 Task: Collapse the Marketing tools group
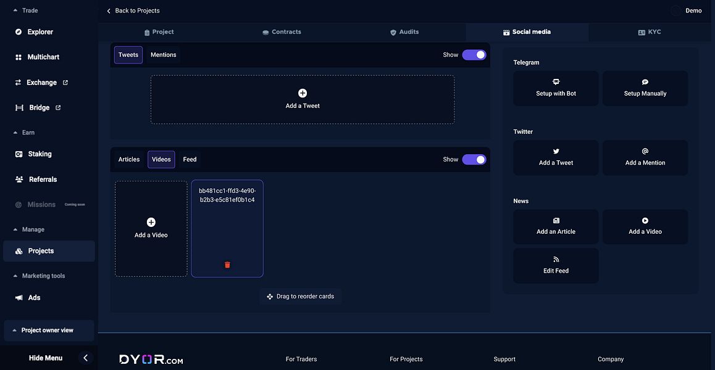coord(40,276)
